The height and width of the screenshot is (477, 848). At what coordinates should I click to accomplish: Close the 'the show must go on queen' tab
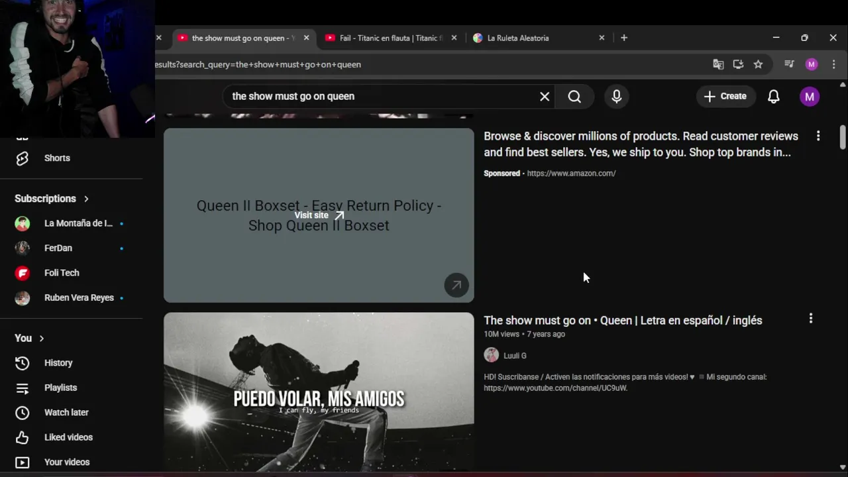point(306,38)
